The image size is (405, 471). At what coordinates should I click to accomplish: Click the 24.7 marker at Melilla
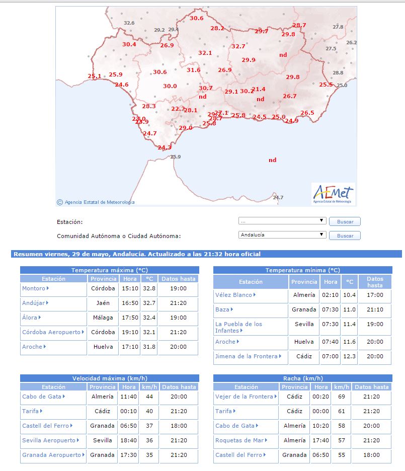tap(278, 197)
